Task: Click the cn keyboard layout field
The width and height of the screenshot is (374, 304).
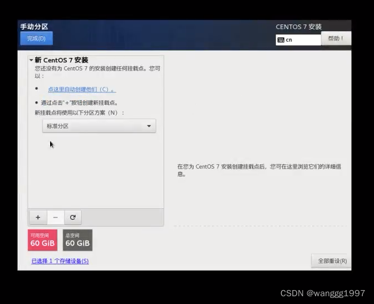Action: (x=298, y=40)
